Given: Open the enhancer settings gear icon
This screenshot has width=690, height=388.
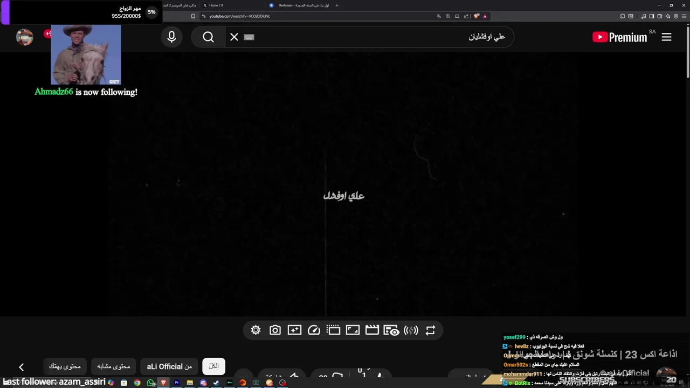Looking at the screenshot, I should (256, 330).
